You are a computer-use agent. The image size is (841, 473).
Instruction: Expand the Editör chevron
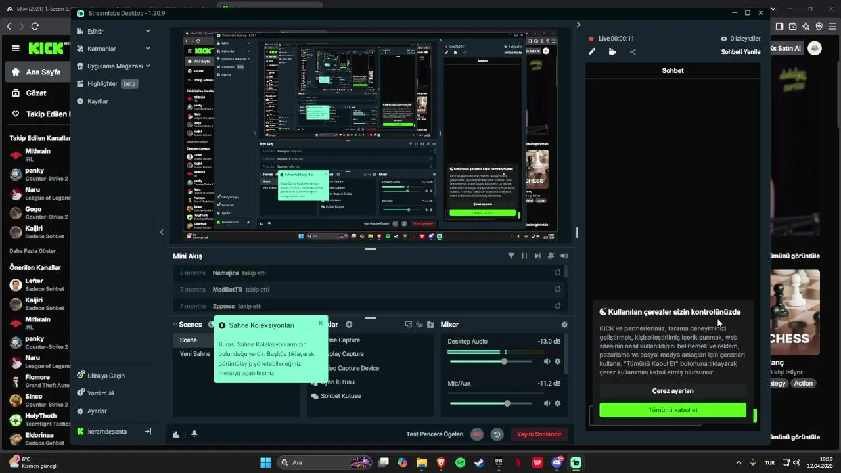pos(148,31)
